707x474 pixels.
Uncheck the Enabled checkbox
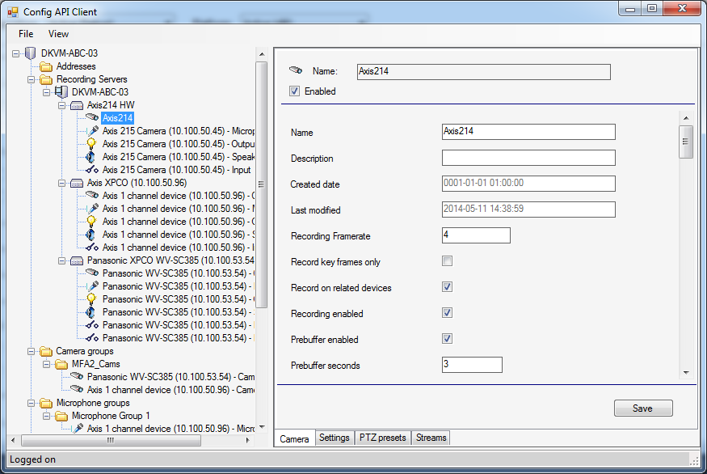click(x=294, y=91)
